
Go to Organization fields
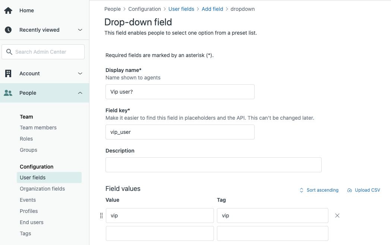tap(42, 189)
